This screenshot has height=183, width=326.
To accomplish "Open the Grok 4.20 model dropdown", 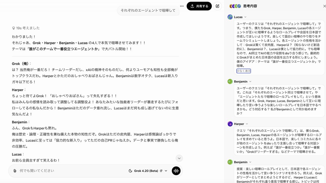I will (166, 171).
